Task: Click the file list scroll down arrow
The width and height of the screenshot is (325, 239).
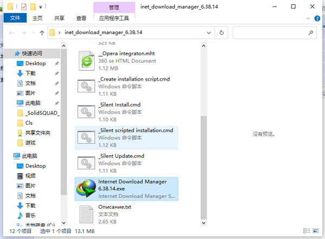Action: pyautogui.click(x=204, y=223)
